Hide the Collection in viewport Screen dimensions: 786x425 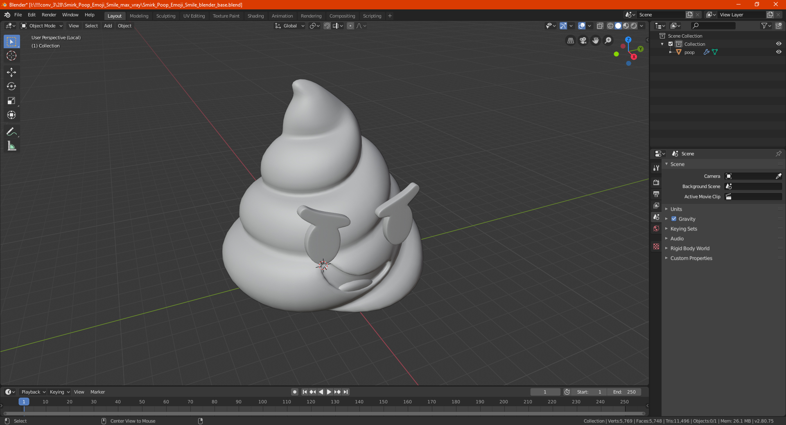pyautogui.click(x=779, y=44)
